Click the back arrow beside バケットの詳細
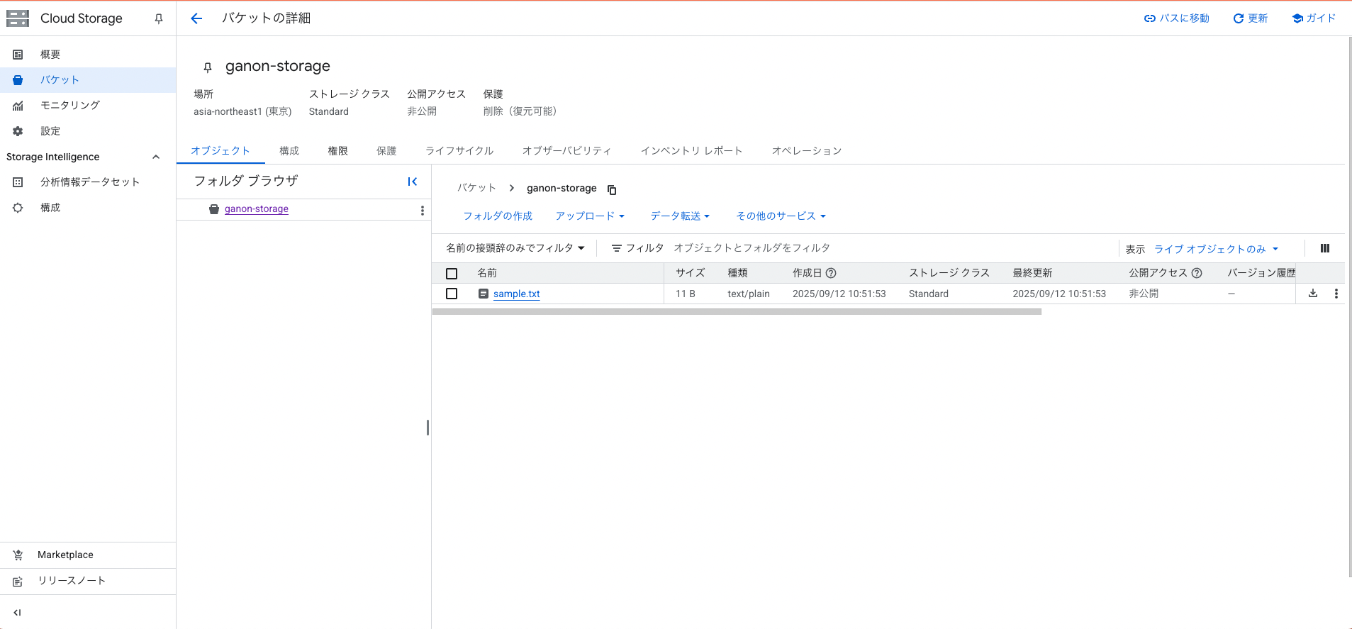 [196, 18]
